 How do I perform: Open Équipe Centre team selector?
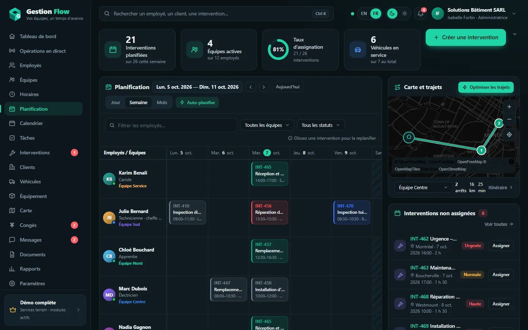point(423,187)
